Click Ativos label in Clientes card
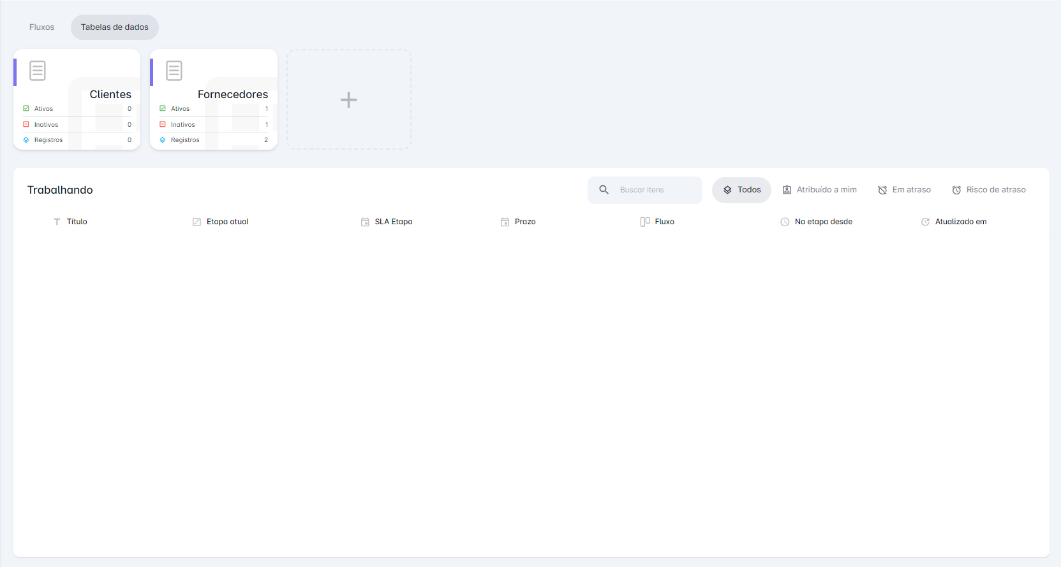The image size is (1061, 567). 43,109
